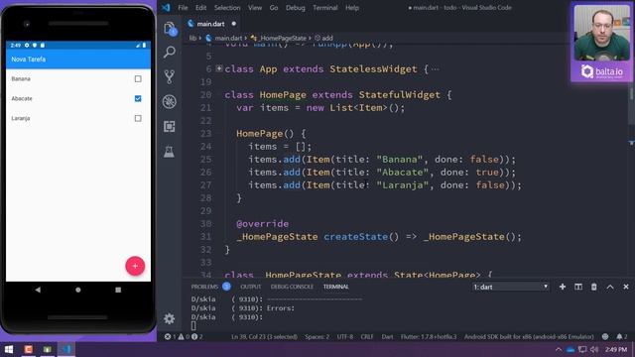Click the feedback smiley in status bar
Viewport: 635px width, 357px height.
click(605, 337)
